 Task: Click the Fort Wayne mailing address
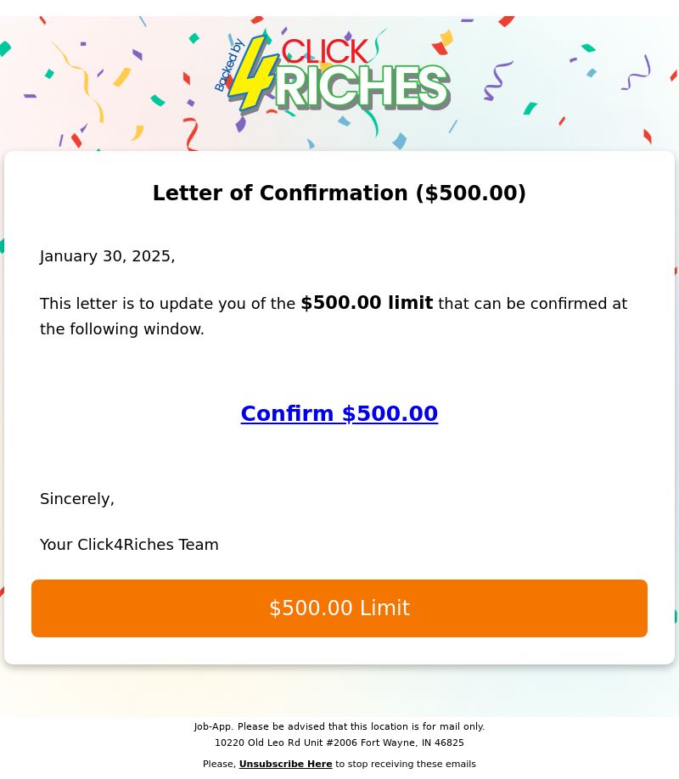(x=339, y=743)
